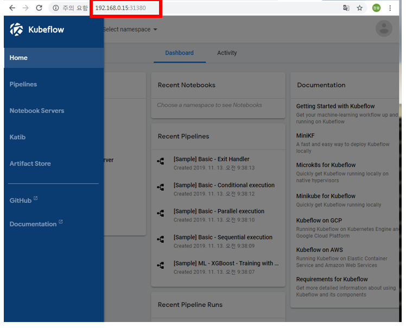Click 'Choose a namespace to see Notebooks' text
The image size is (406, 328).
(x=210, y=105)
